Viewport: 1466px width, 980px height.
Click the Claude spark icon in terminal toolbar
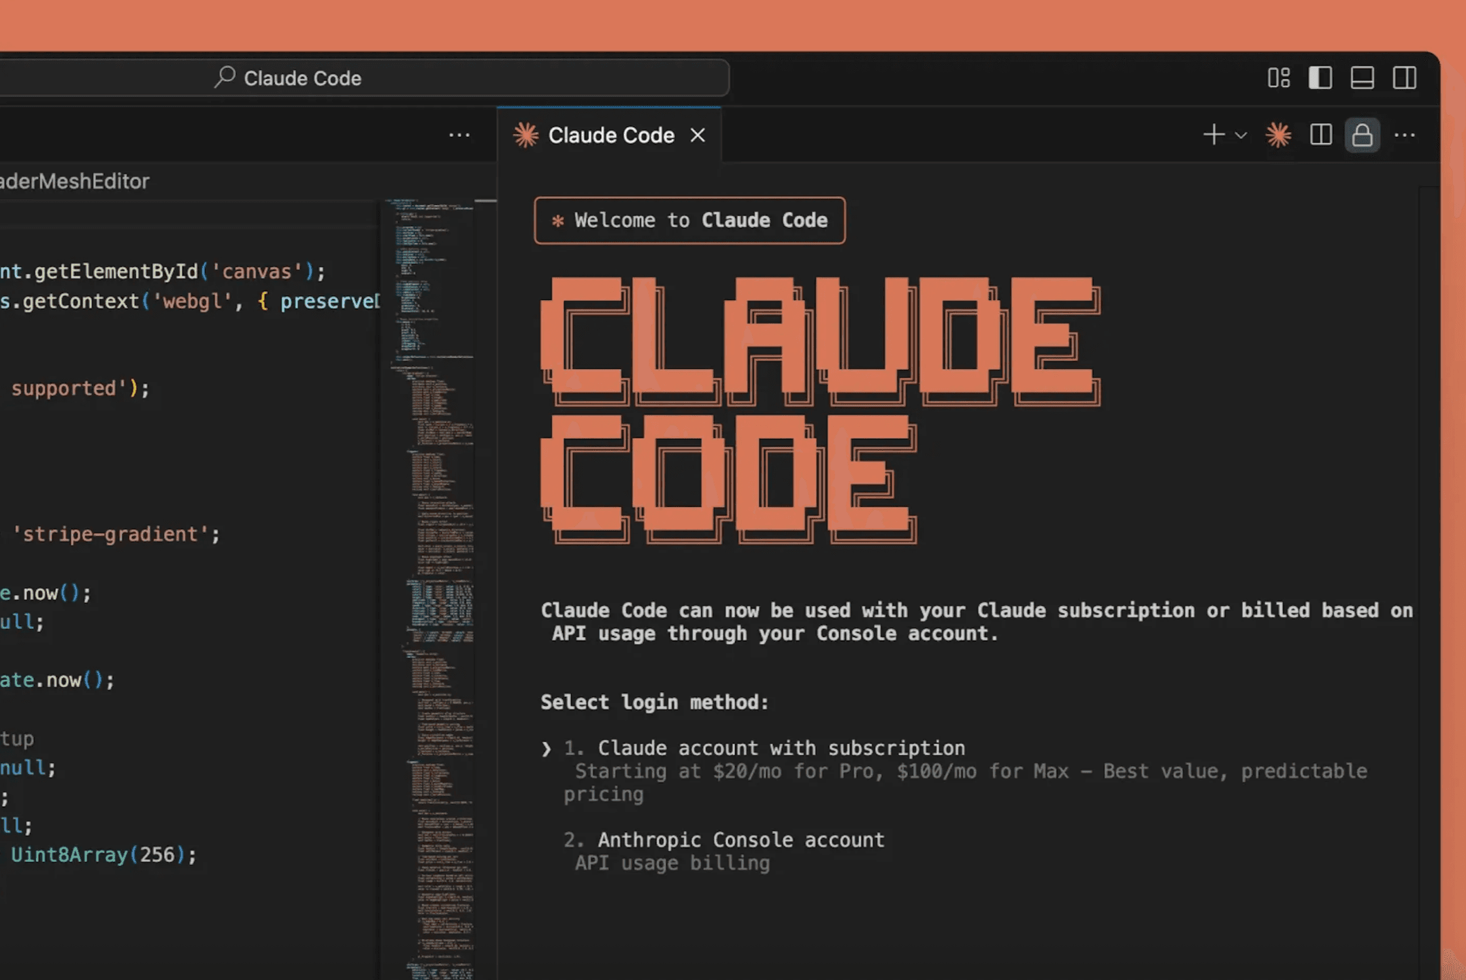(x=1278, y=135)
